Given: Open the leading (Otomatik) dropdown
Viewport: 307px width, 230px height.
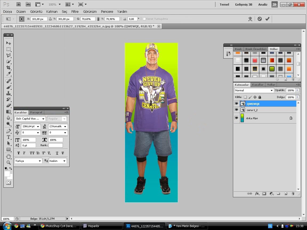Looking at the screenshot, I should [65, 126].
